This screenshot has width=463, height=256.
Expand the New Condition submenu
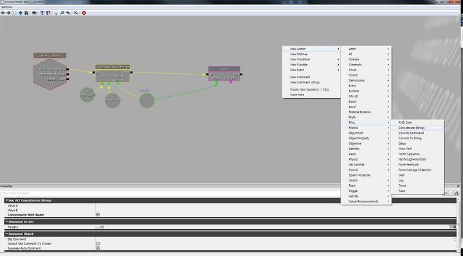click(311, 60)
